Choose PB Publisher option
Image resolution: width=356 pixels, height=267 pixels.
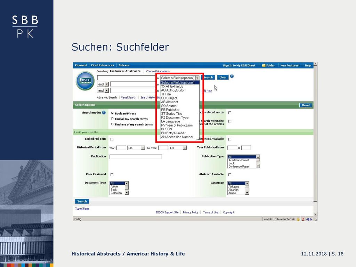[180, 110]
